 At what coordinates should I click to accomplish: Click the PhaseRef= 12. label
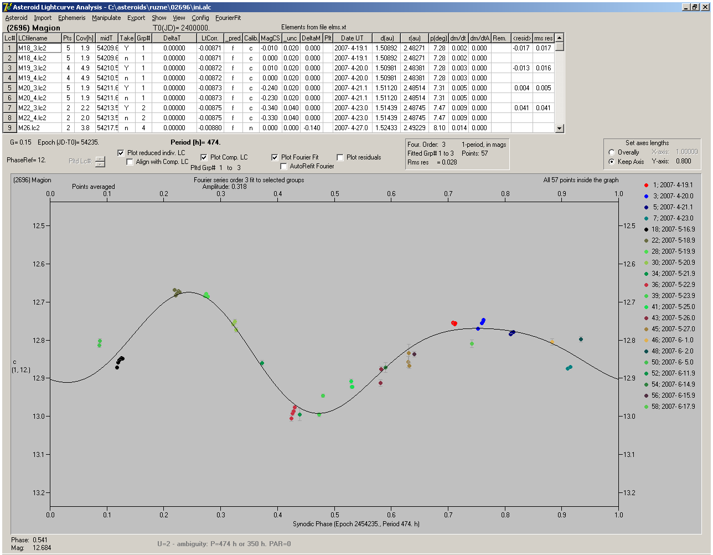point(26,160)
